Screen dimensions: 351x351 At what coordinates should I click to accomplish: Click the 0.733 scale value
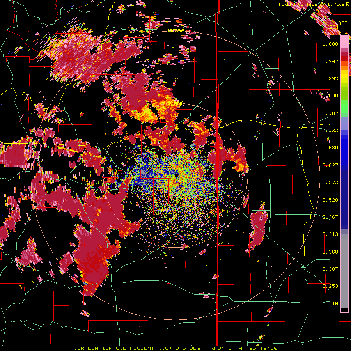(x=330, y=131)
